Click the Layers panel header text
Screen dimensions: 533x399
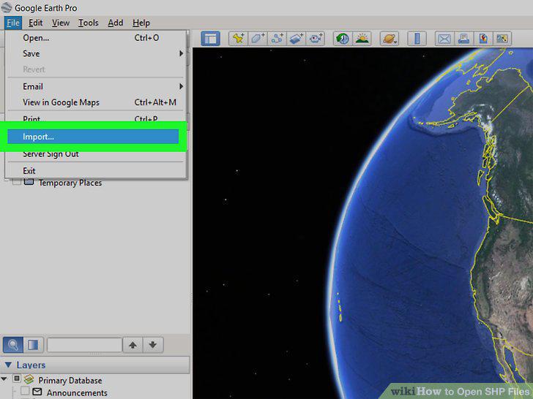[x=31, y=365]
